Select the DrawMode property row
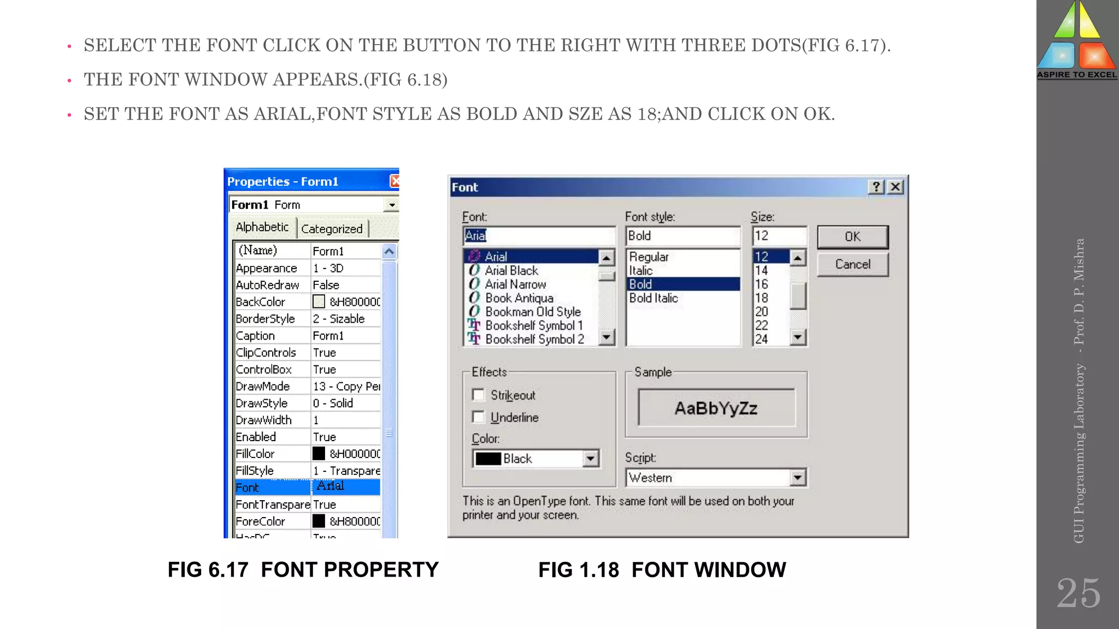The width and height of the screenshot is (1119, 629). (x=308, y=386)
